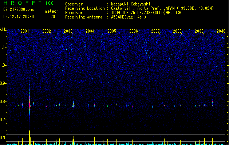Click the kHz axis unit label
The height and width of the screenshot is (145, 229).
point(3,29)
